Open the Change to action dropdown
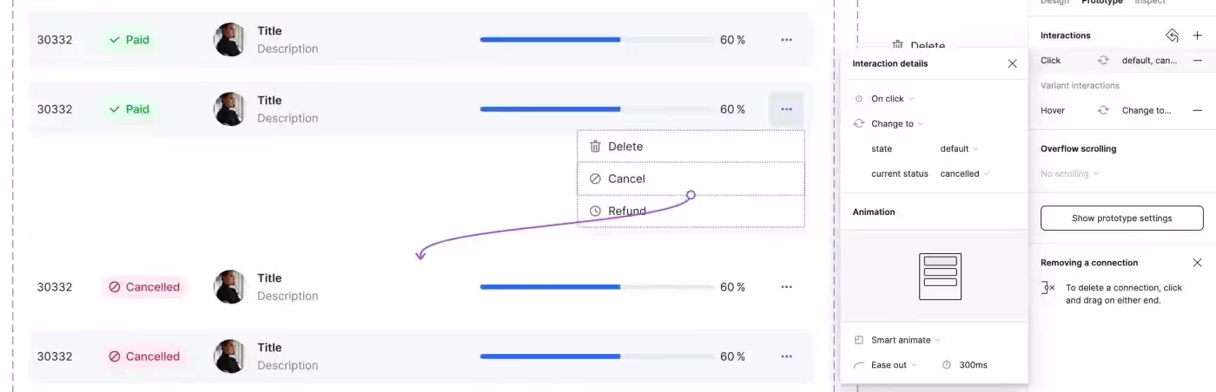This screenshot has width=1216, height=392. click(x=896, y=124)
